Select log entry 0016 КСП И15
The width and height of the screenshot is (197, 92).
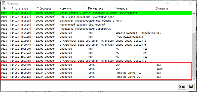(96, 49)
